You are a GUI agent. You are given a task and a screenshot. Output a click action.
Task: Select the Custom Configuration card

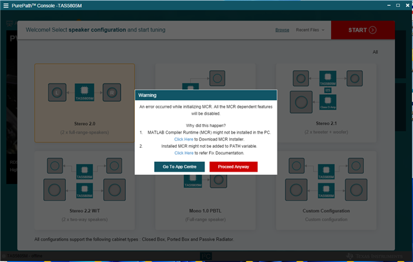pyautogui.click(x=326, y=190)
